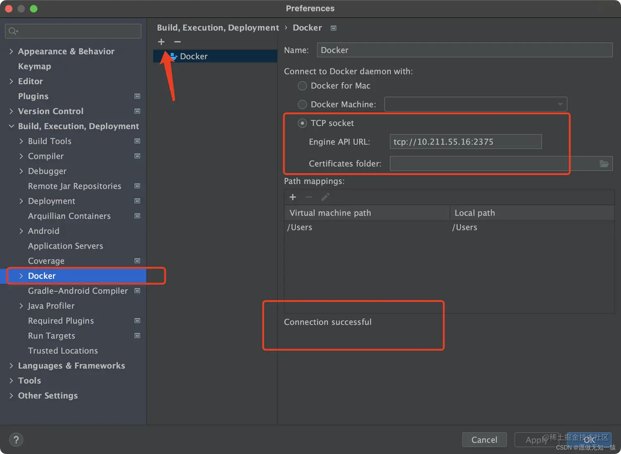Select Docker entry in configurations list
Image resolution: width=621 pixels, height=454 pixels.
click(x=215, y=56)
